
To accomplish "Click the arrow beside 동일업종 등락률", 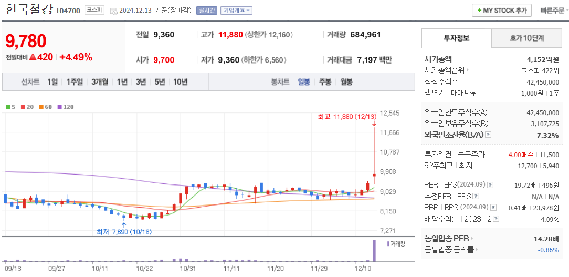I will coord(476,249).
